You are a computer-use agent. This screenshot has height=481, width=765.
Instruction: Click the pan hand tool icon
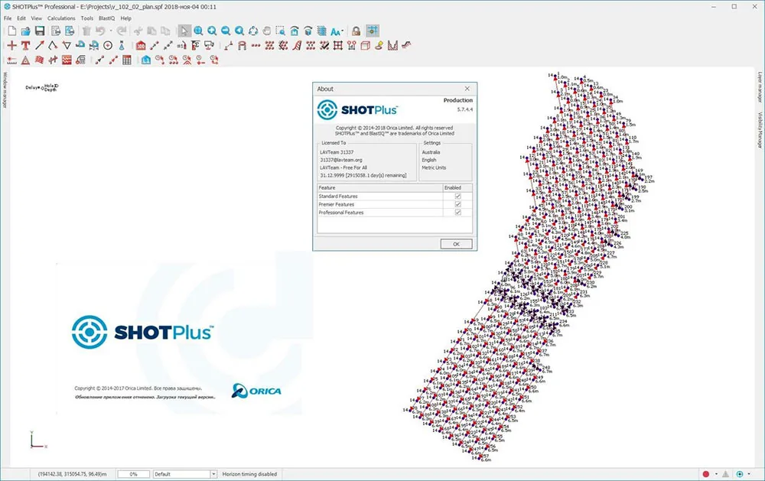(x=267, y=31)
